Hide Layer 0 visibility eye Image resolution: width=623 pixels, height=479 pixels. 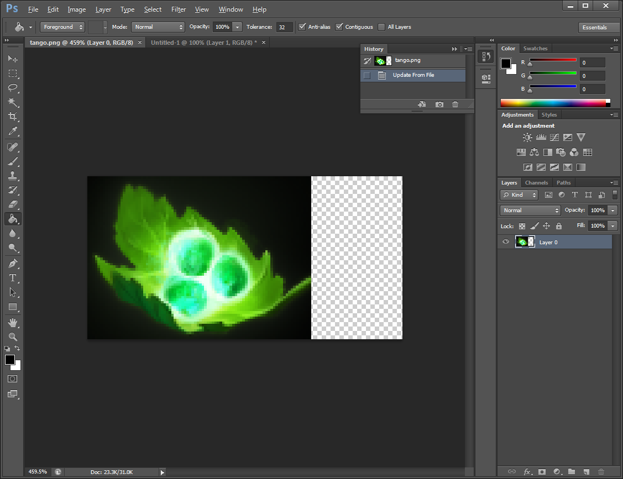click(505, 242)
